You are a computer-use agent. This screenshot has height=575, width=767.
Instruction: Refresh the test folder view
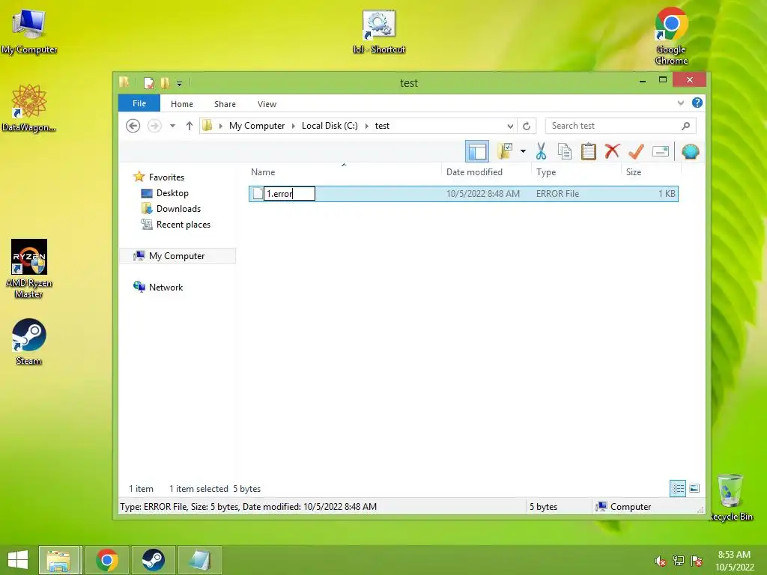tap(527, 126)
